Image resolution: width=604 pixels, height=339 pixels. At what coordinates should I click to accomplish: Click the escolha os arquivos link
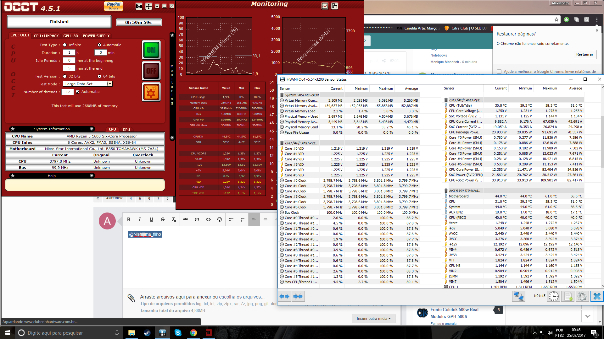click(242, 297)
